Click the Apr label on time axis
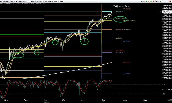Image resolution: width=172 pixels, height=103 pixels. pyautogui.click(x=103, y=100)
